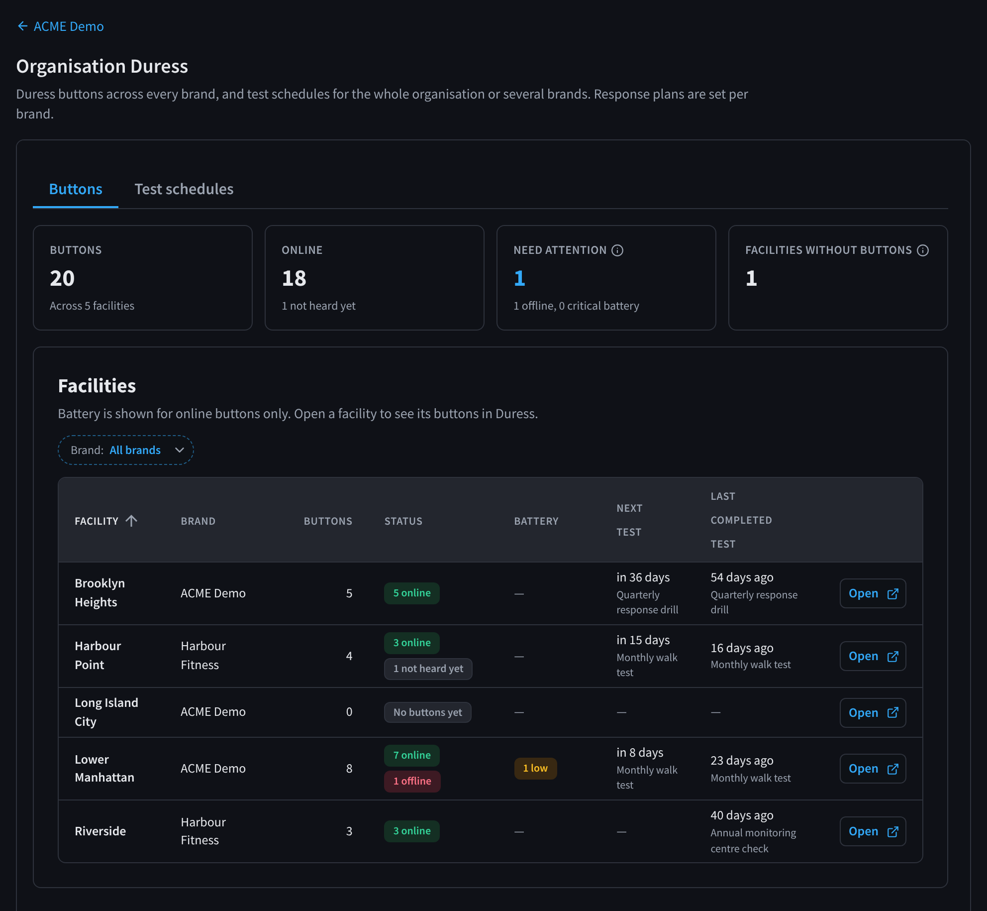Image resolution: width=987 pixels, height=911 pixels.
Task: Click the Buttons column header in table
Action: 328,521
